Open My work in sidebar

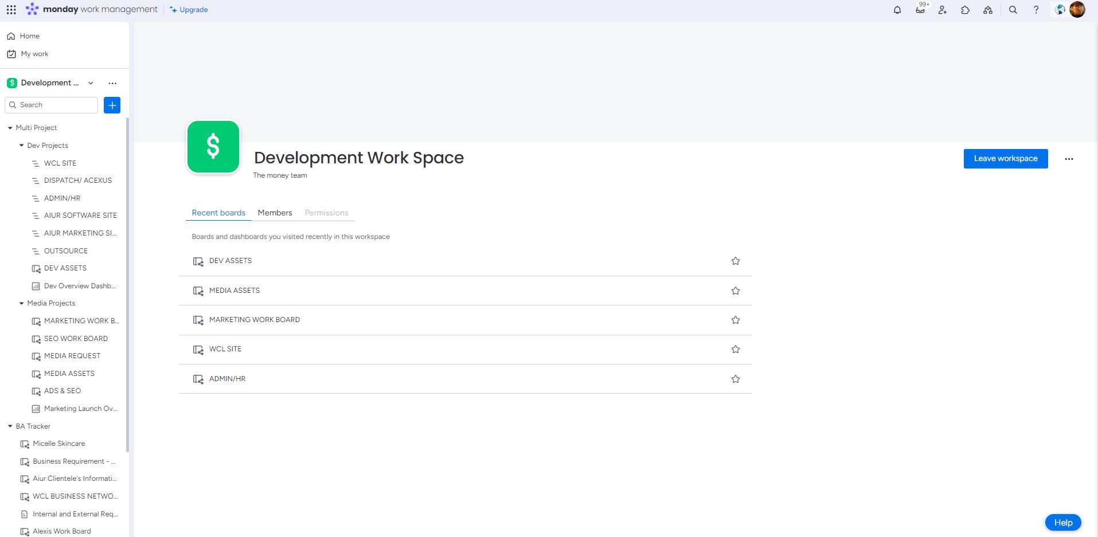point(34,54)
